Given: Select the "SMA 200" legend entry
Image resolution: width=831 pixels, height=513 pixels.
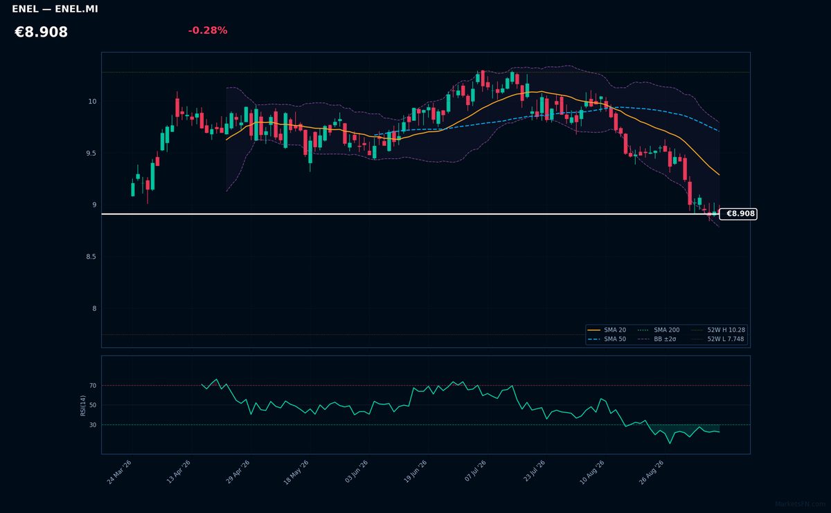Looking at the screenshot, I should click(x=659, y=330).
